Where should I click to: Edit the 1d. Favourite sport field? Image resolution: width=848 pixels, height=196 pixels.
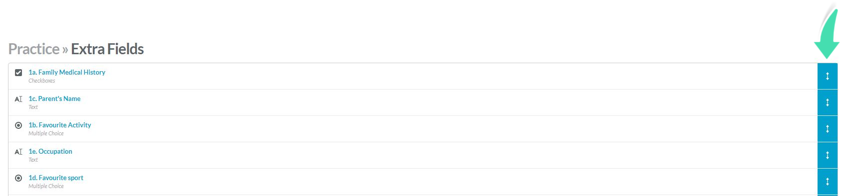pyautogui.click(x=56, y=178)
